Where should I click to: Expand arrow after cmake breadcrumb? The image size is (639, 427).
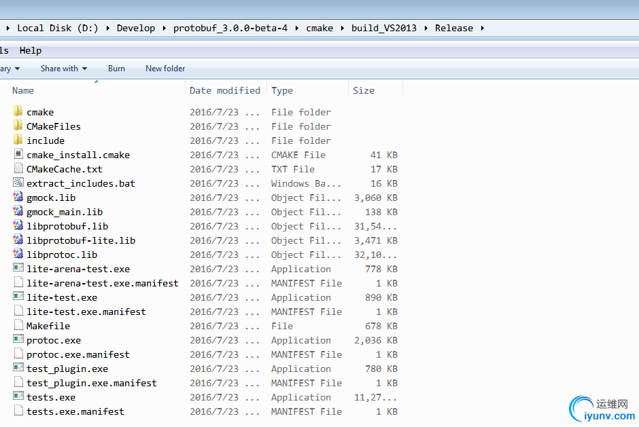click(343, 28)
